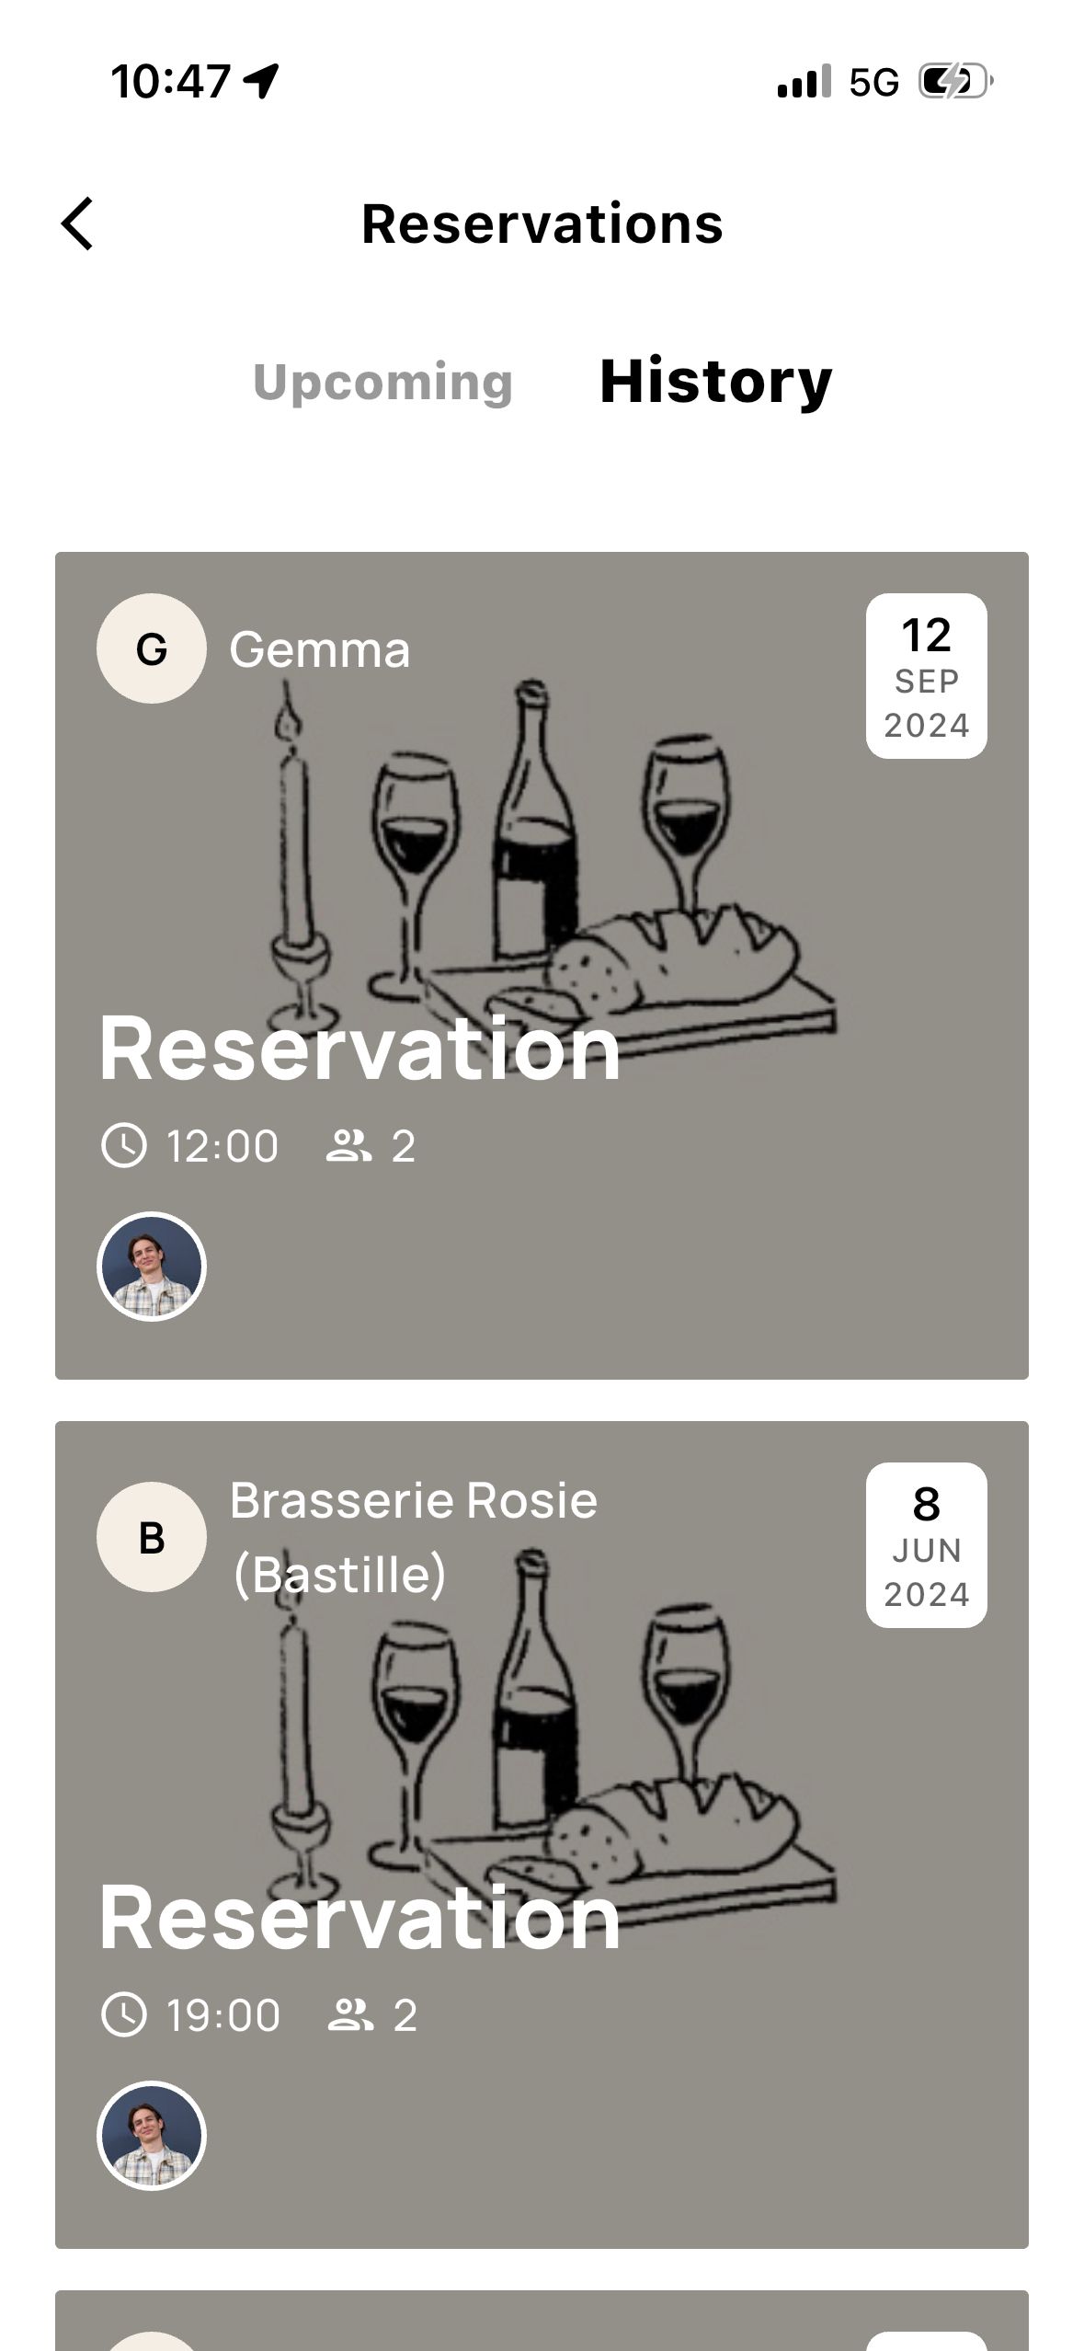Tap the Gemma 'G' avatar circle
The image size is (1084, 2351).
(x=152, y=648)
